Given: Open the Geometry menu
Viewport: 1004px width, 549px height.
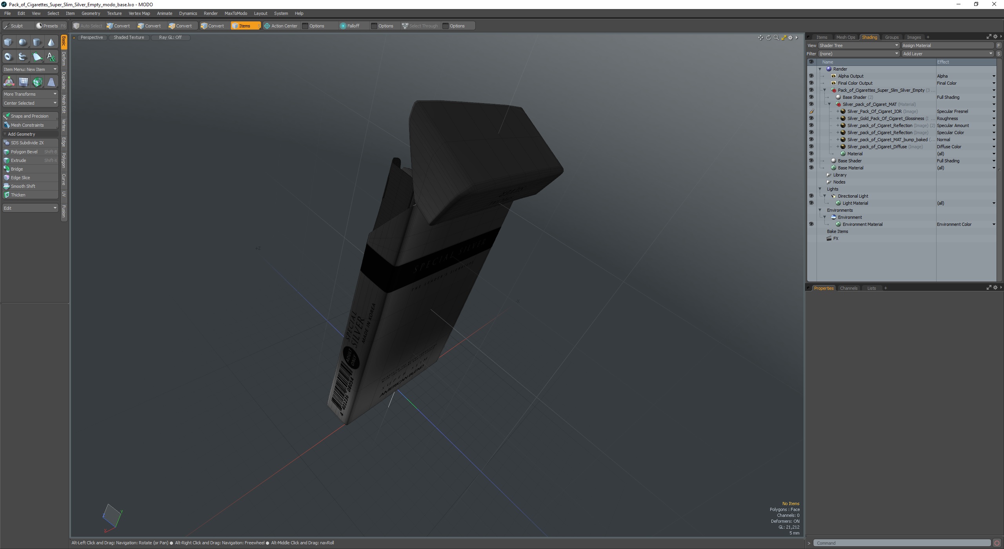Looking at the screenshot, I should [x=91, y=13].
